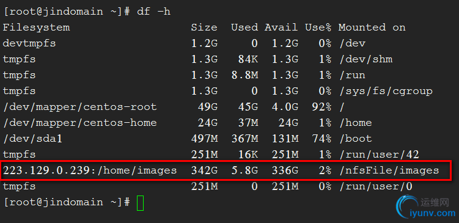
Task: Click the 'devtmpfs' filesystem name
Action: tap(29, 43)
